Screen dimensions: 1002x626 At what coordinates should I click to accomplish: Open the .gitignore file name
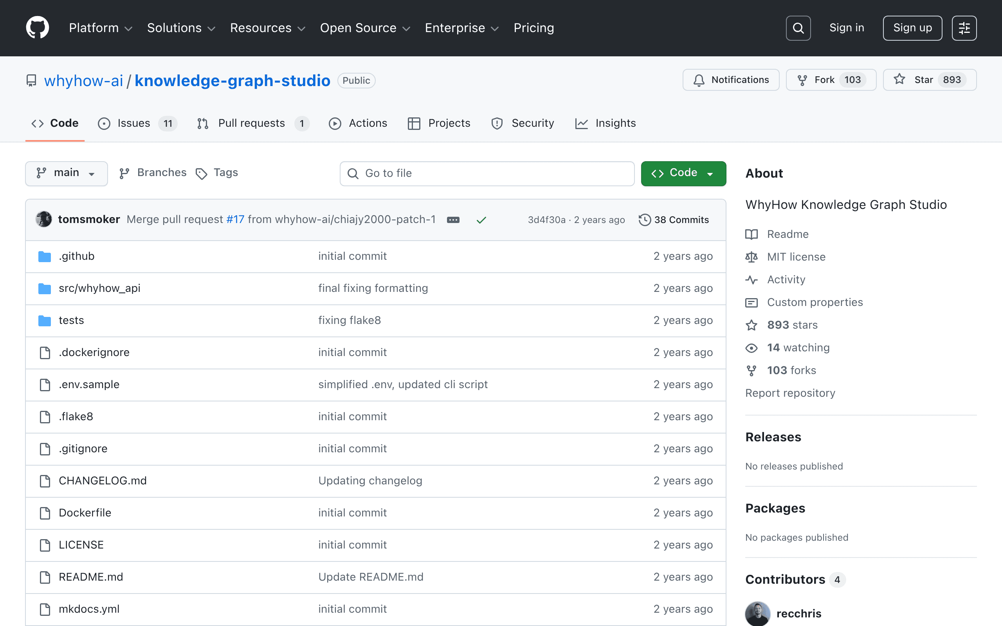point(83,449)
